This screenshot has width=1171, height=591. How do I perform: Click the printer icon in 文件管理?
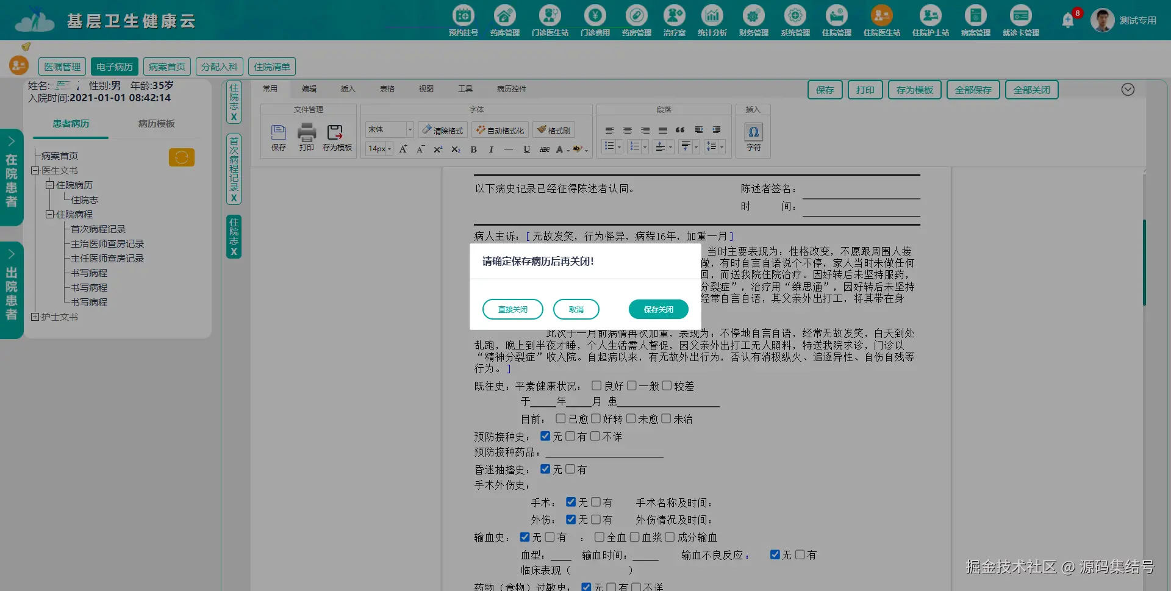point(307,132)
